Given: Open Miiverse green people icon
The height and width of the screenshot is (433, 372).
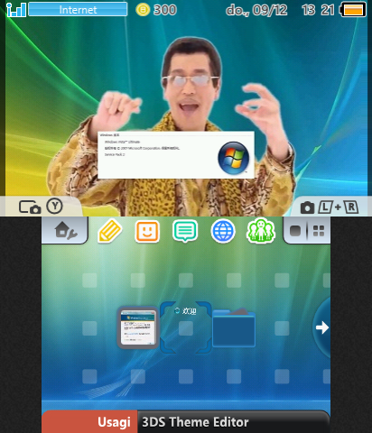Looking at the screenshot, I should [261, 231].
